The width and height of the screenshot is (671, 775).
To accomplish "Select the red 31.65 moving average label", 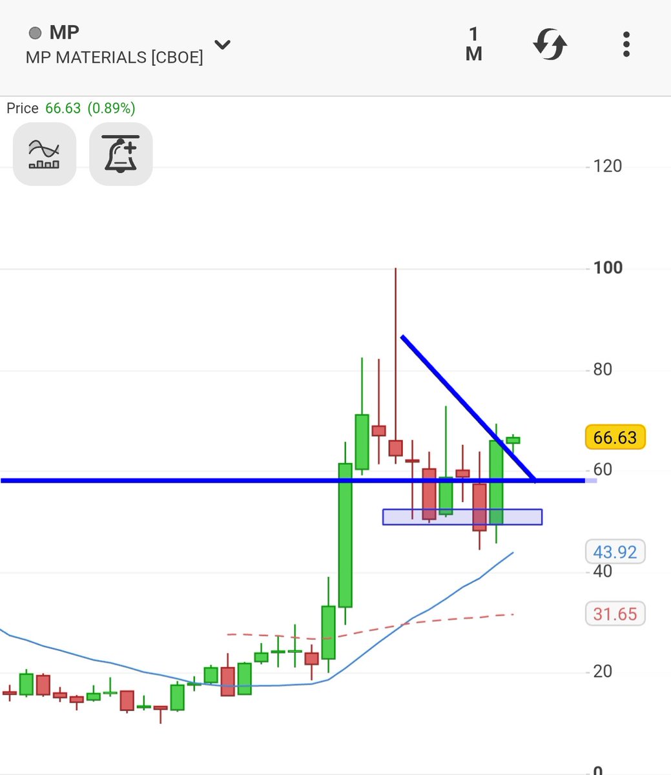I will (615, 614).
